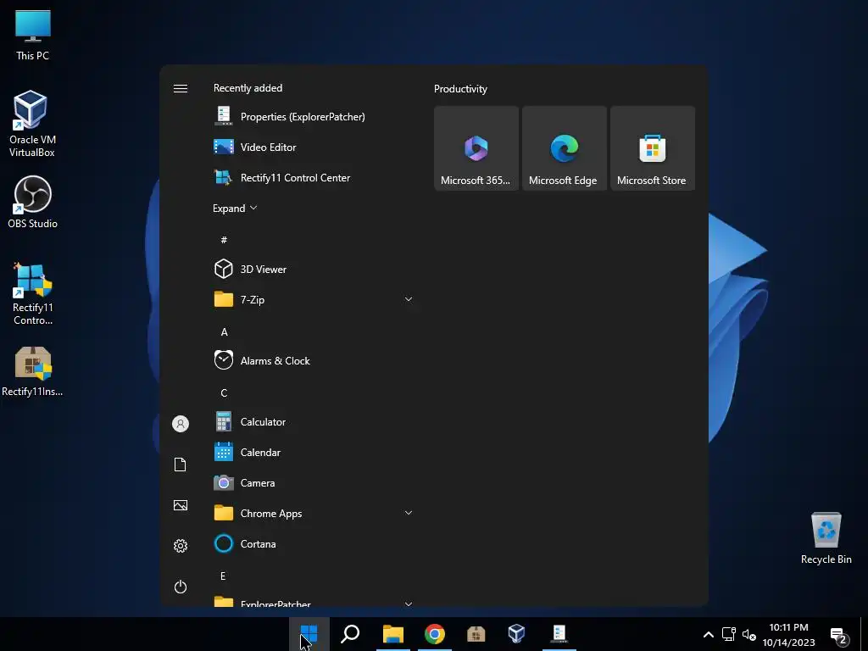Launch Properties (ExplorerPatcher) from Recently added
868x651 pixels.
314,117
